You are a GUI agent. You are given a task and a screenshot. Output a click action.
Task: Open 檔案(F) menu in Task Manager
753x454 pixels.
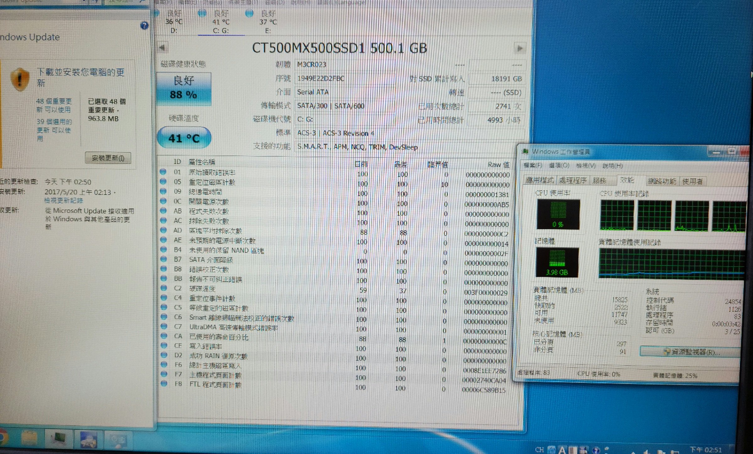coord(532,165)
